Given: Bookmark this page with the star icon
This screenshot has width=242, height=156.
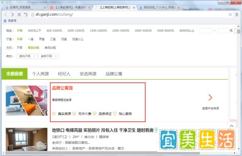Looking at the screenshot, I should [x=230, y=14].
